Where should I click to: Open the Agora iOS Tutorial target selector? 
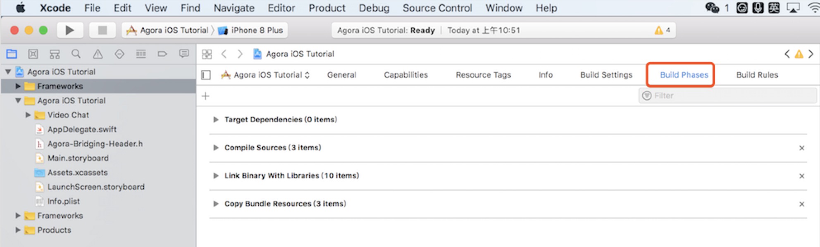[265, 75]
